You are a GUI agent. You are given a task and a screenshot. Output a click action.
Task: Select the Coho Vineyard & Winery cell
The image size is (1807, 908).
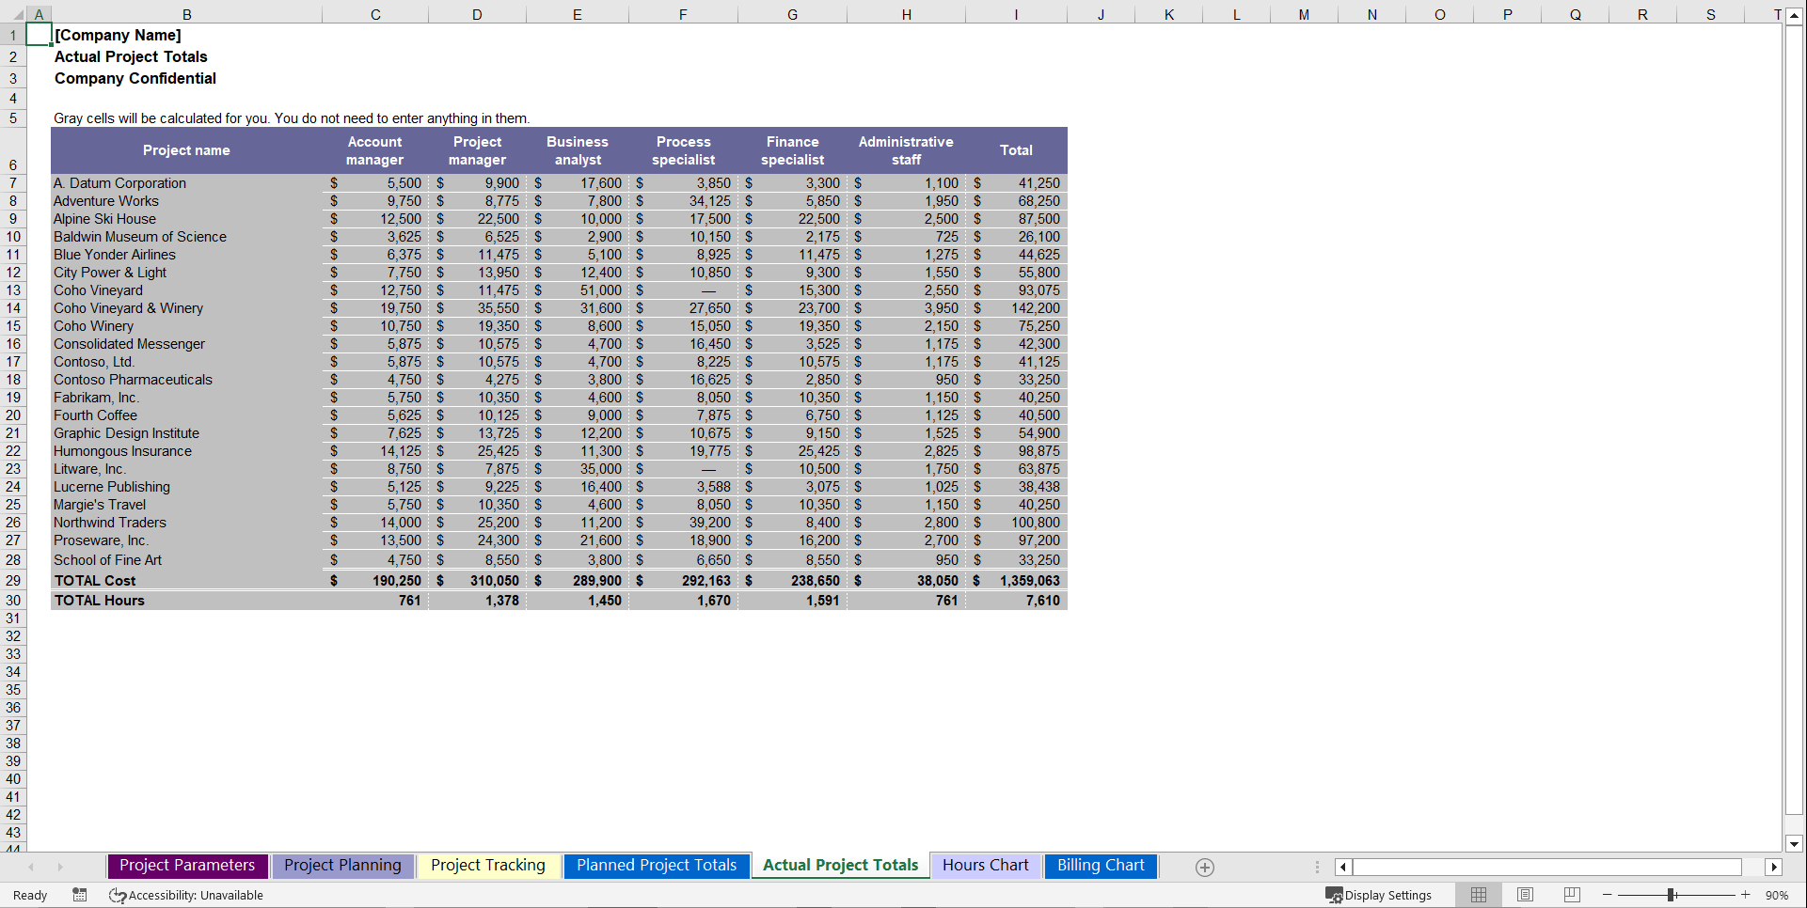coord(186,308)
